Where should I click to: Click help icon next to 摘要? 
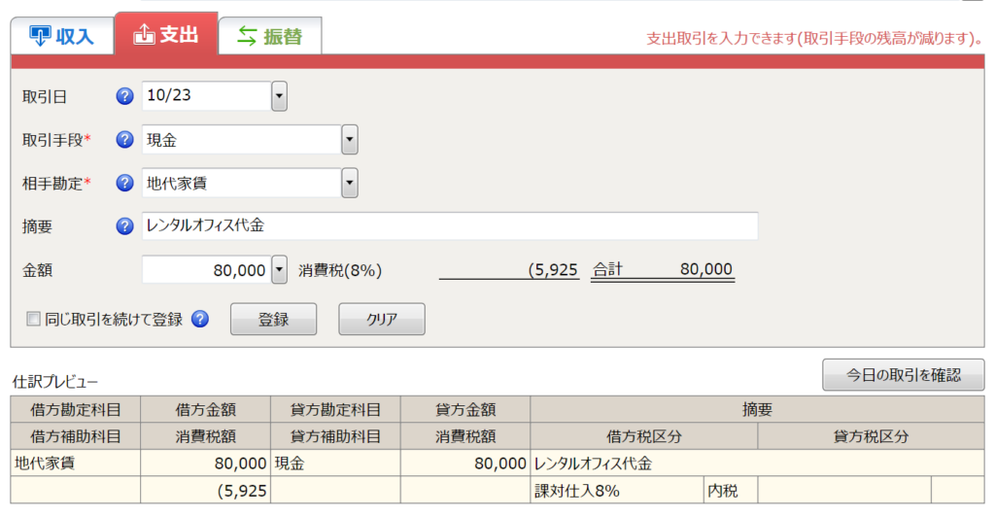tap(125, 226)
